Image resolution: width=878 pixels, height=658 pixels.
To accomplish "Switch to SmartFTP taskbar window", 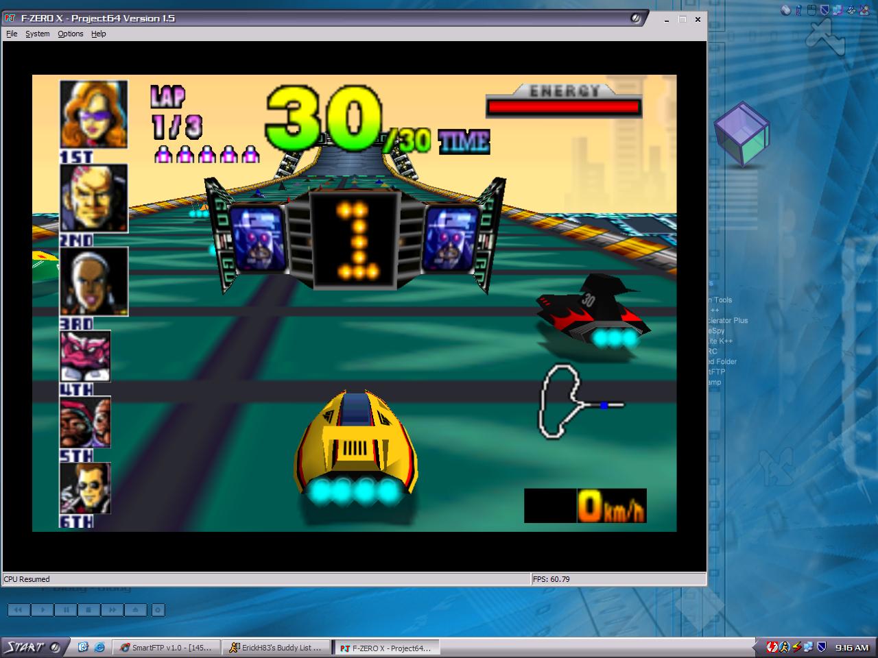I will click(167, 648).
